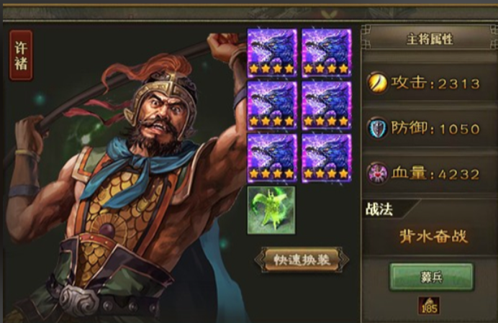Screen dimensions: 498x323
Task: Select the top-left purple dragon equipment slot
Action: [x=272, y=53]
